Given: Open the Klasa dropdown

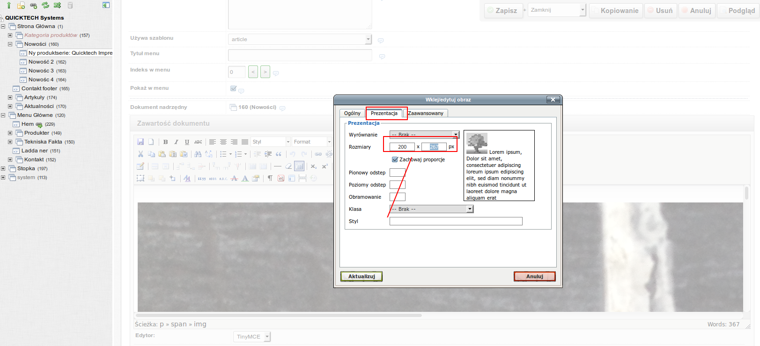Looking at the screenshot, I should tap(431, 209).
